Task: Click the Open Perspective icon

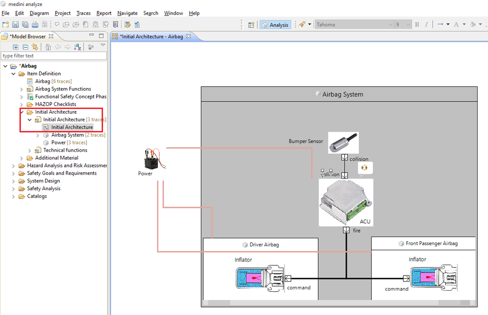Action: (x=251, y=25)
